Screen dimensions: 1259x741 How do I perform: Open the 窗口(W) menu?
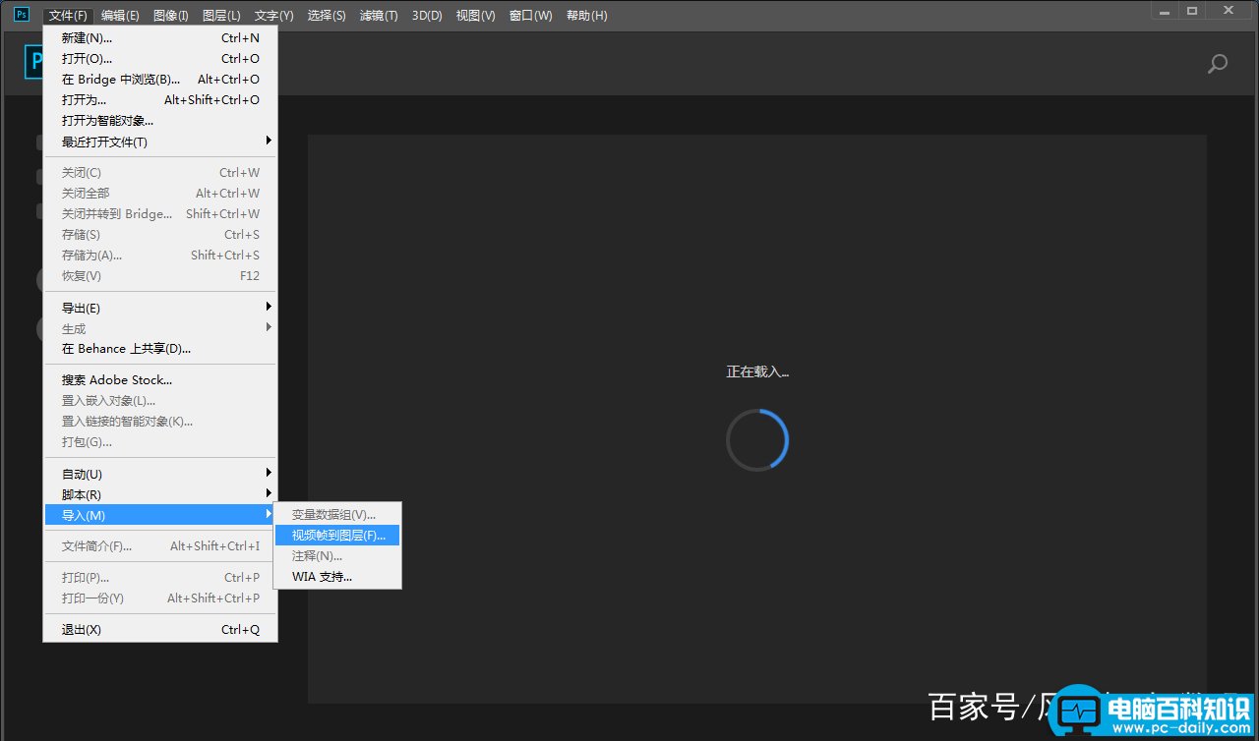click(530, 16)
